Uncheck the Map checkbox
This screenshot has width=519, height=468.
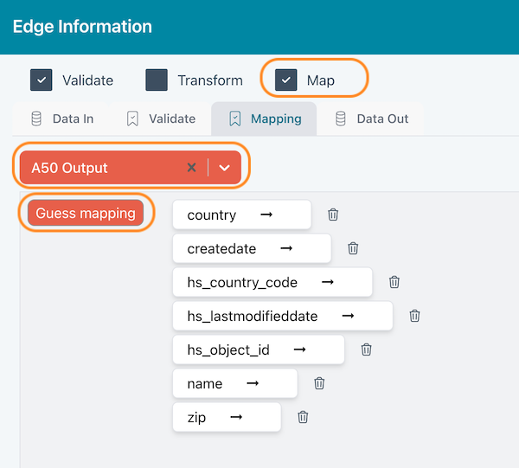[x=286, y=80]
